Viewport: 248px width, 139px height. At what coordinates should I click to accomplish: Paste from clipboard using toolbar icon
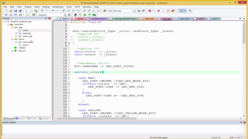click(36, 11)
